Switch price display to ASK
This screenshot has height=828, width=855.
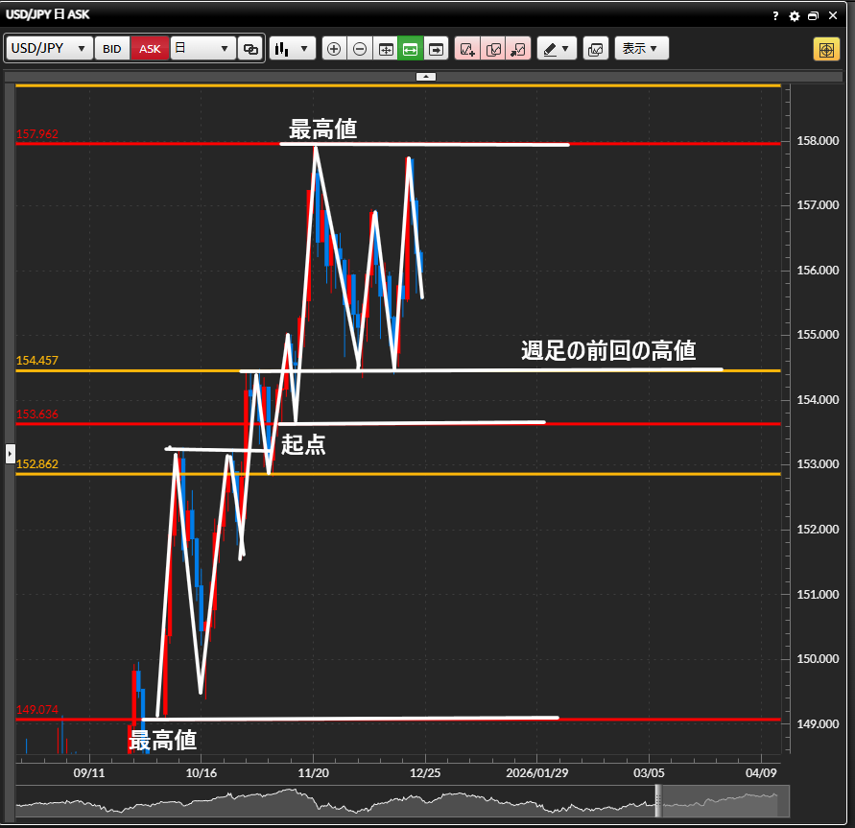tap(150, 49)
